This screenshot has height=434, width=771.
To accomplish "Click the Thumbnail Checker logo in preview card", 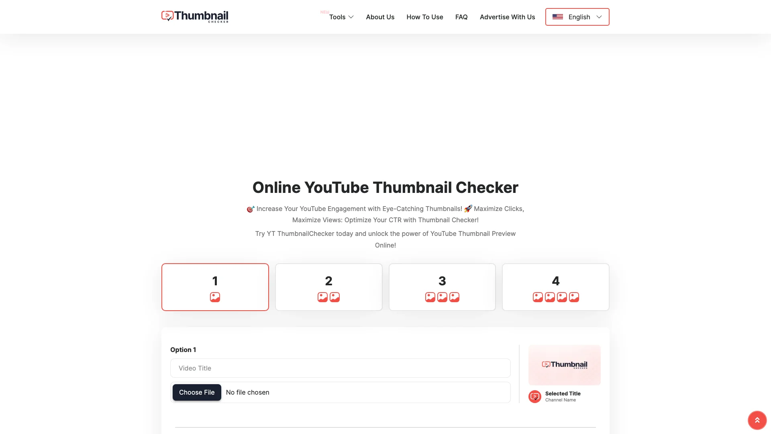I will (x=565, y=364).
